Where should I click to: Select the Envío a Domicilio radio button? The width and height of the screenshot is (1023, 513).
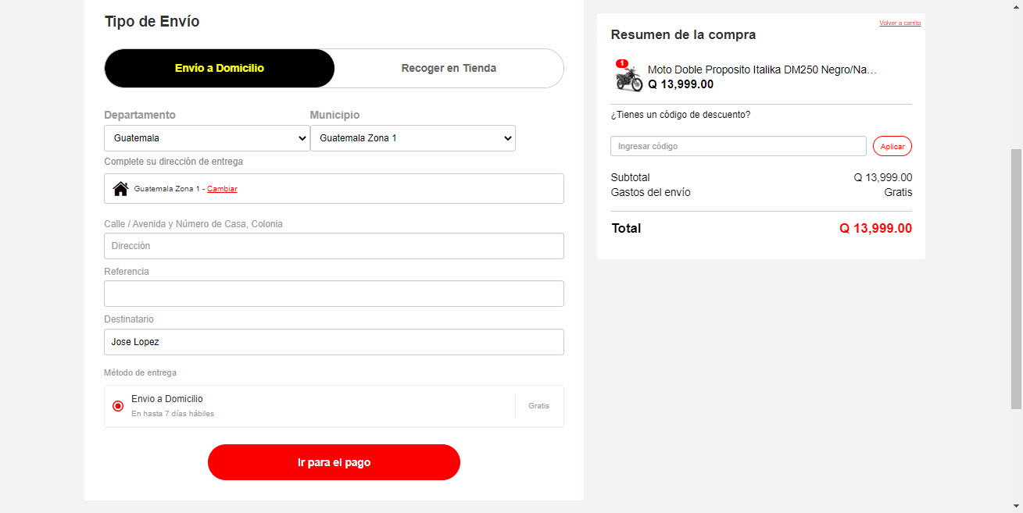118,406
